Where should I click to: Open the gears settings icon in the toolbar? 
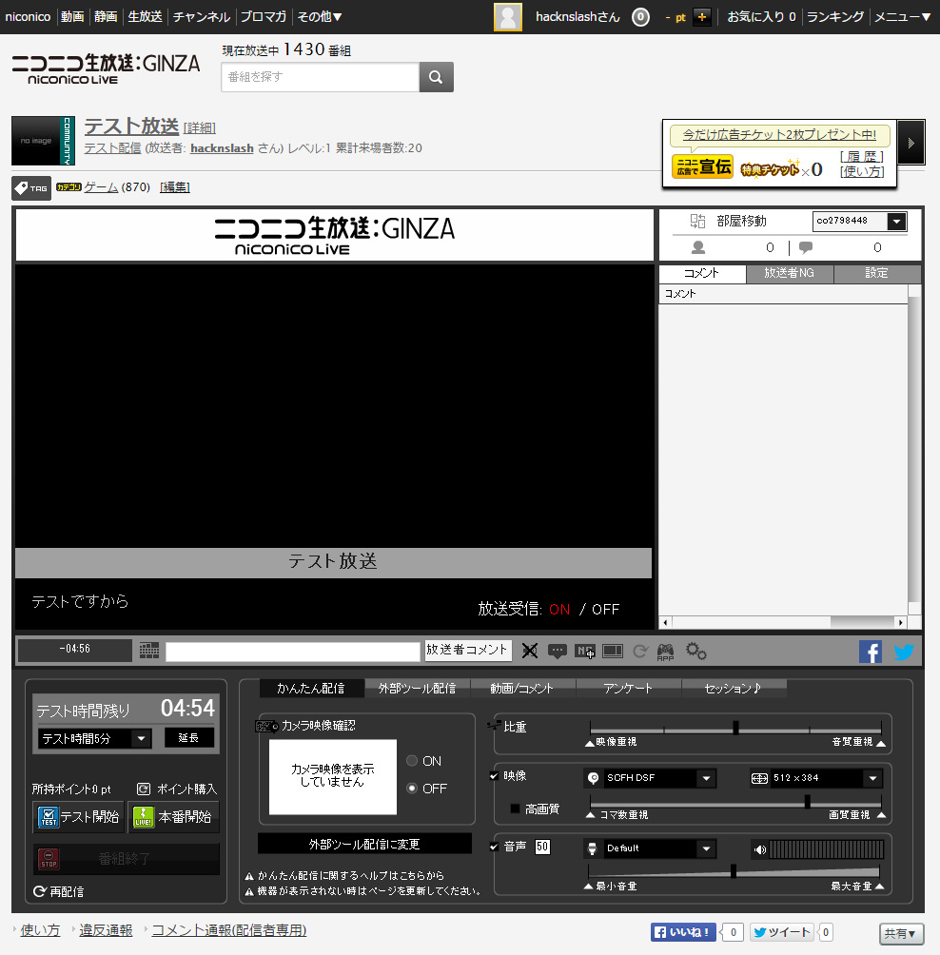[695, 651]
